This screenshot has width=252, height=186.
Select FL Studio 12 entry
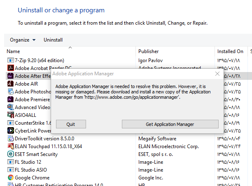coord(28,162)
